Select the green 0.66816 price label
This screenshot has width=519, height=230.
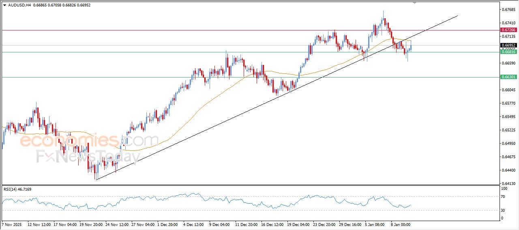coord(508,52)
